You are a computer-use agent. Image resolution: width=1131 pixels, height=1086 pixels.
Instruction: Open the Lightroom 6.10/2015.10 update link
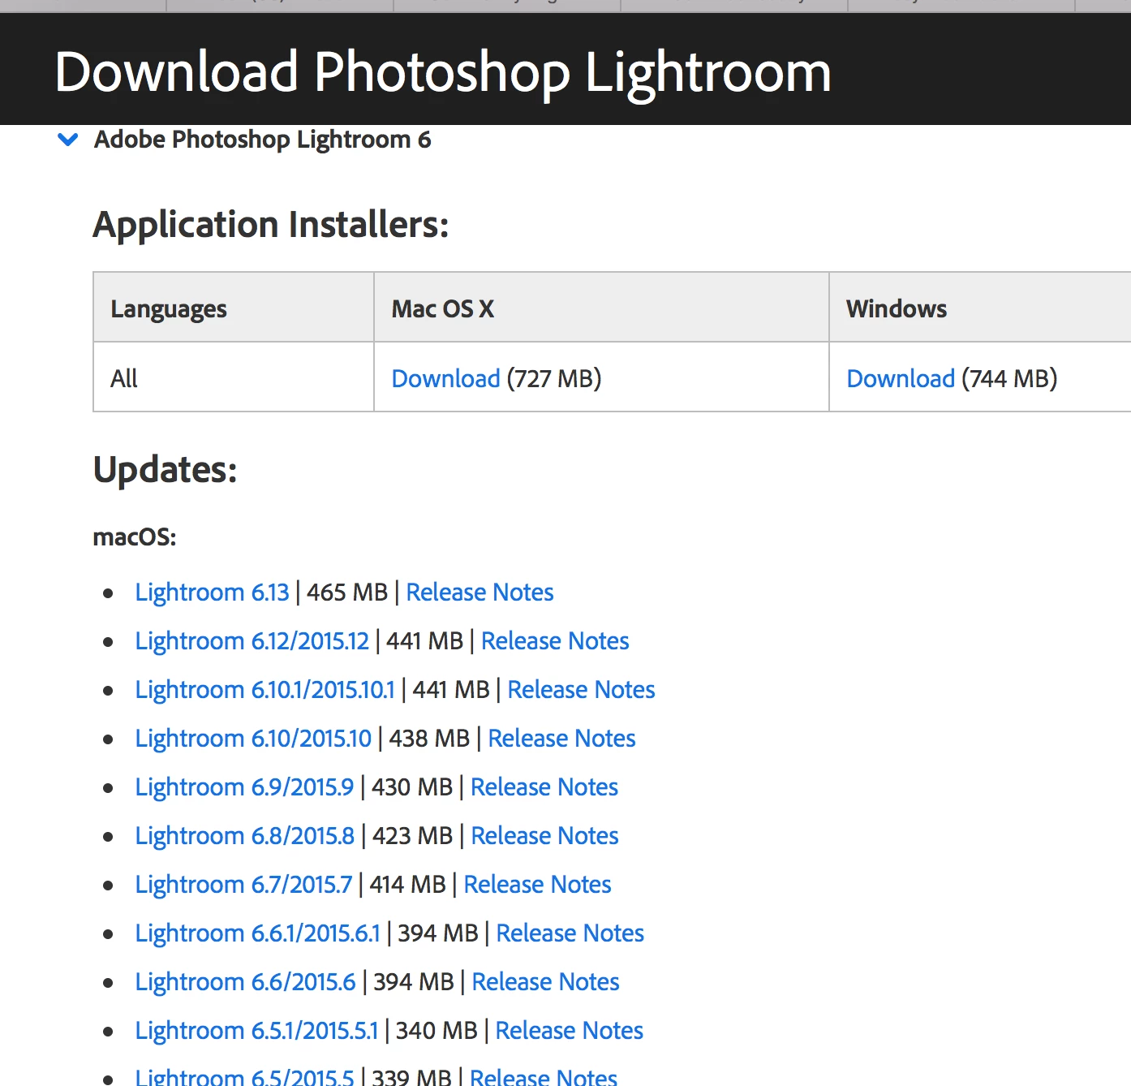click(x=253, y=739)
